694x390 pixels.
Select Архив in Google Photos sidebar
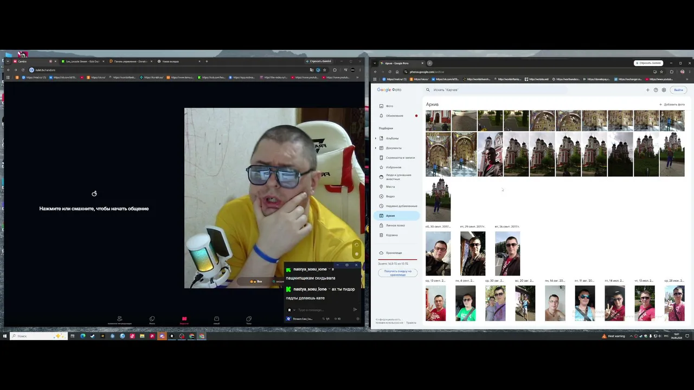(x=396, y=216)
